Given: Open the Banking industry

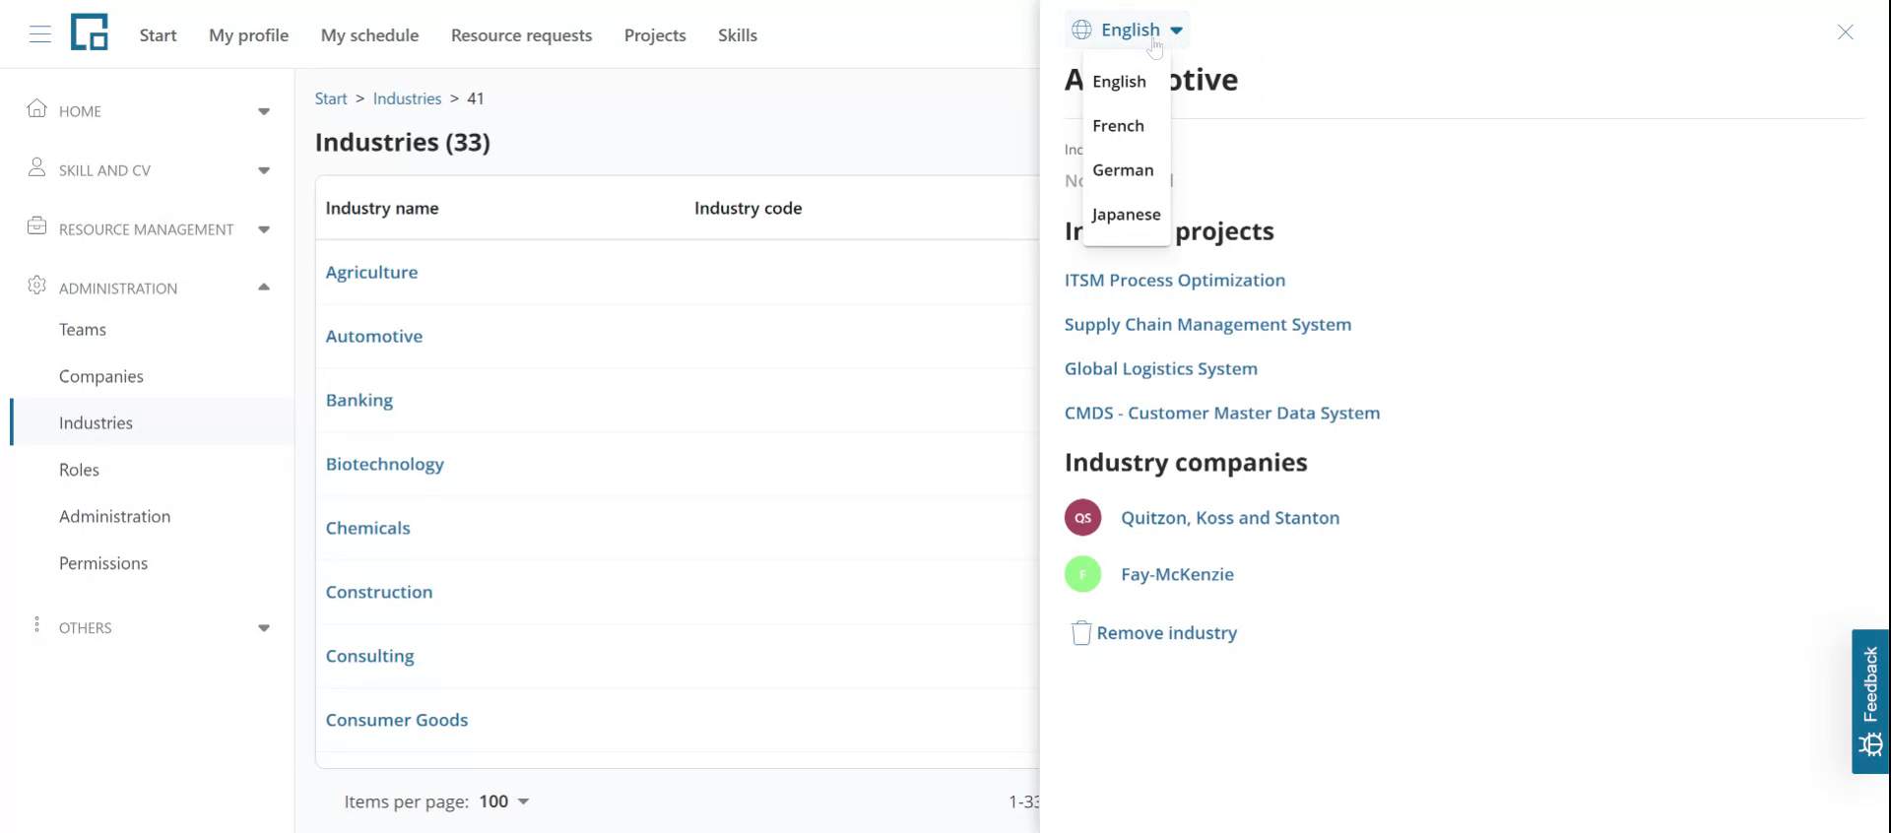Looking at the screenshot, I should pos(359,400).
